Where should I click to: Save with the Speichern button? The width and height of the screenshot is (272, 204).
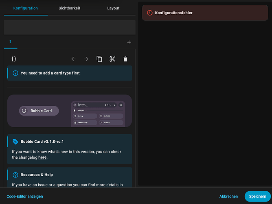[257, 196]
